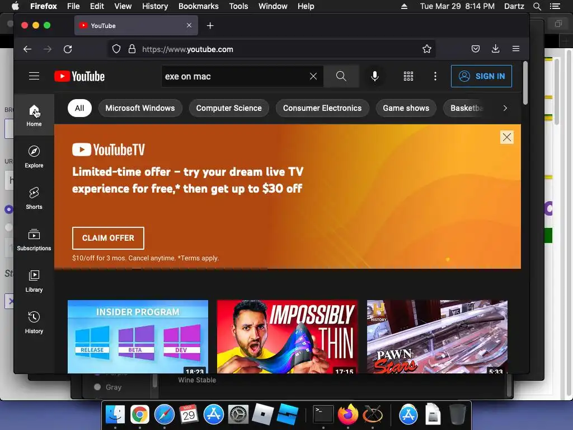Open the Firefox downloads panel
This screenshot has height=430, width=573.
[496, 49]
